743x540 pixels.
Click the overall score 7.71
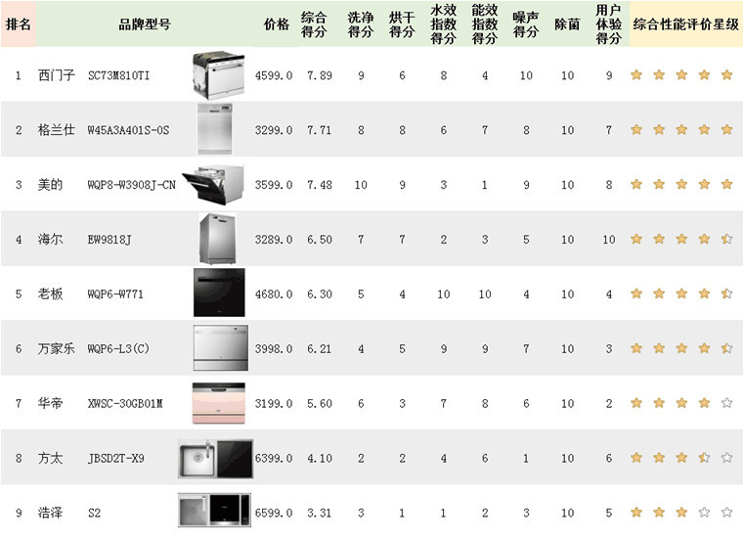click(320, 130)
